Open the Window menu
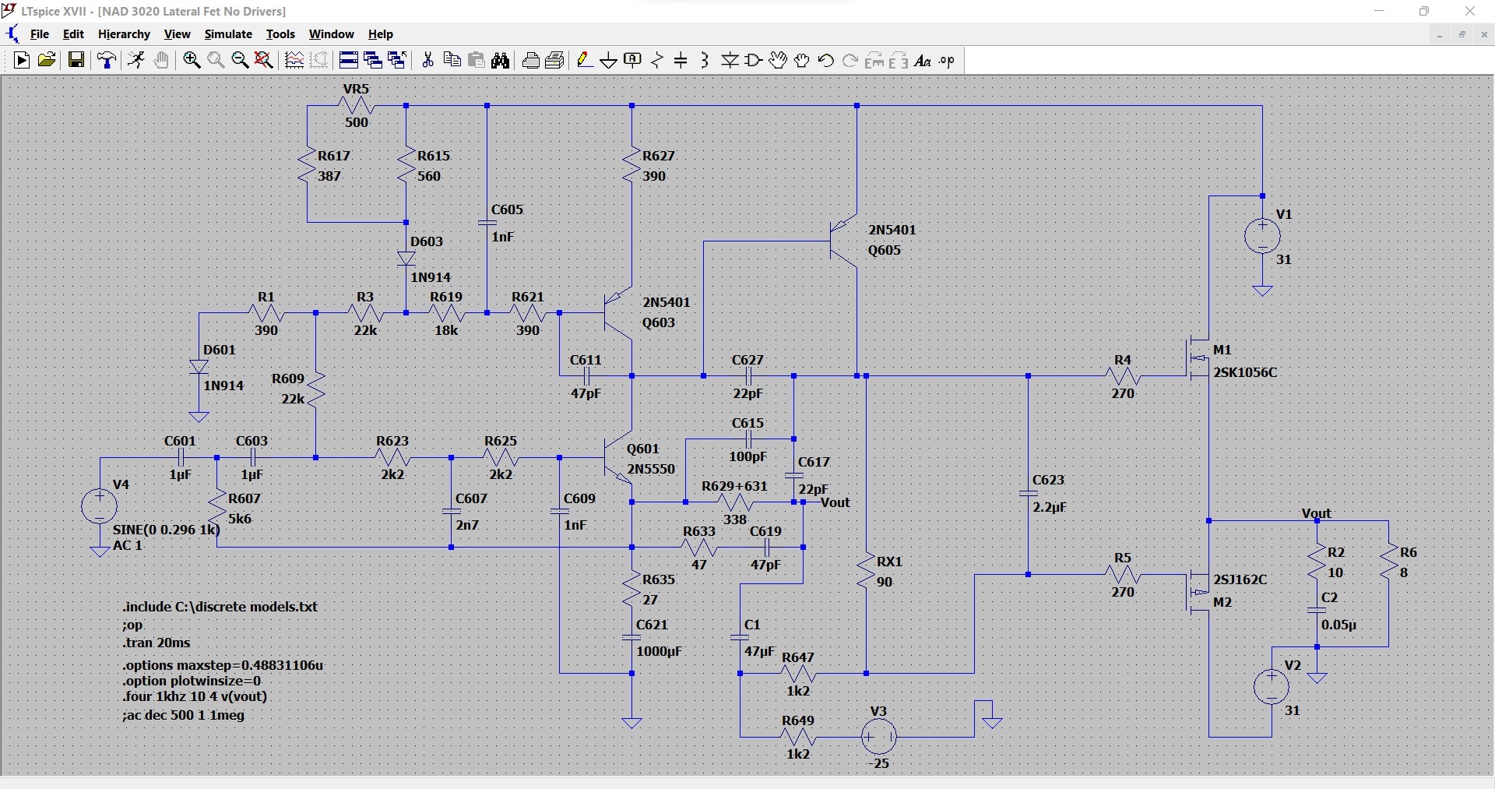The height and width of the screenshot is (789, 1495). pyautogui.click(x=331, y=34)
